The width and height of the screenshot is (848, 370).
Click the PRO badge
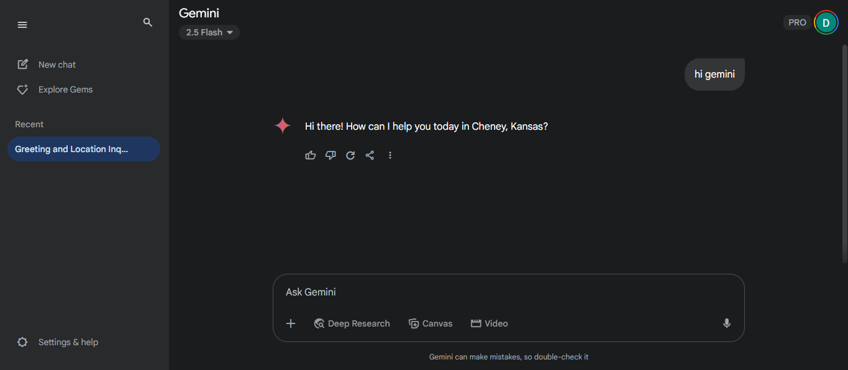pyautogui.click(x=797, y=22)
